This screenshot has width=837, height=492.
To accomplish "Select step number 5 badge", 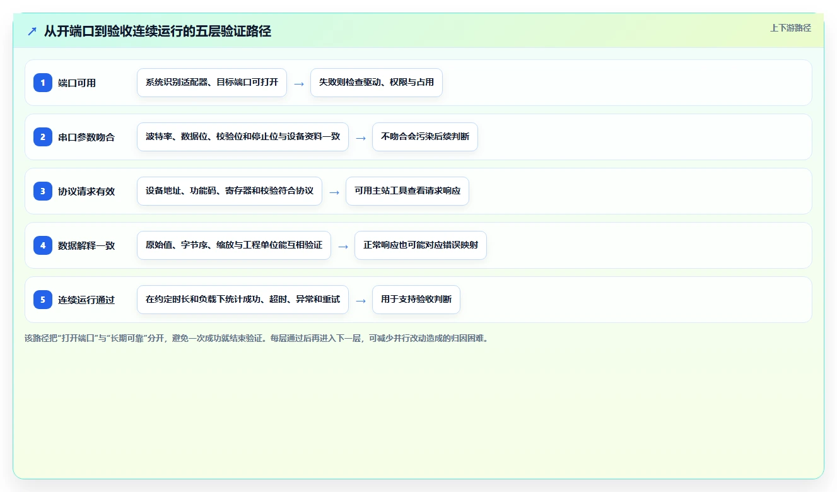I will (43, 299).
